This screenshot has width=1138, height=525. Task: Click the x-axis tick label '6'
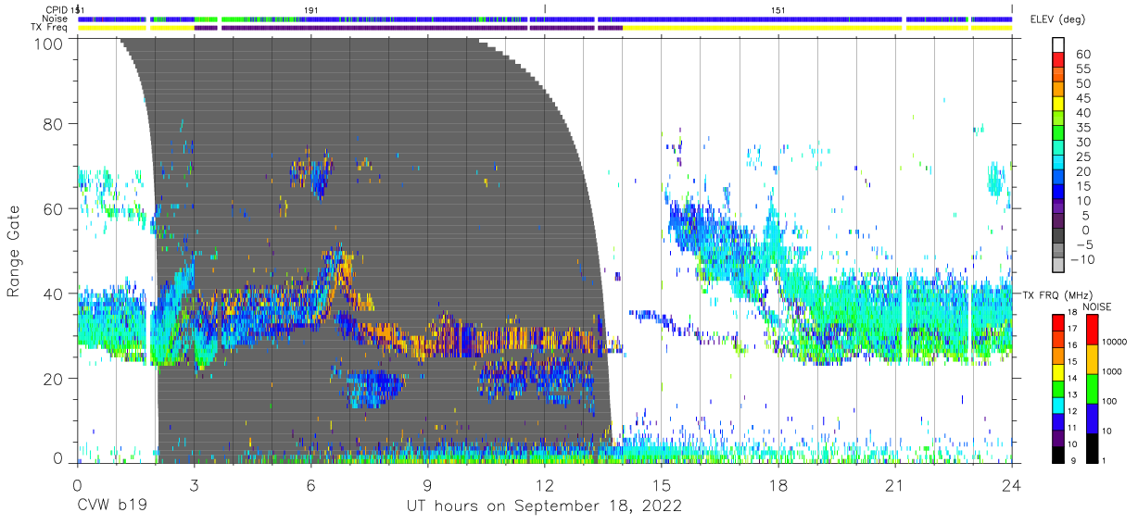[x=311, y=486]
